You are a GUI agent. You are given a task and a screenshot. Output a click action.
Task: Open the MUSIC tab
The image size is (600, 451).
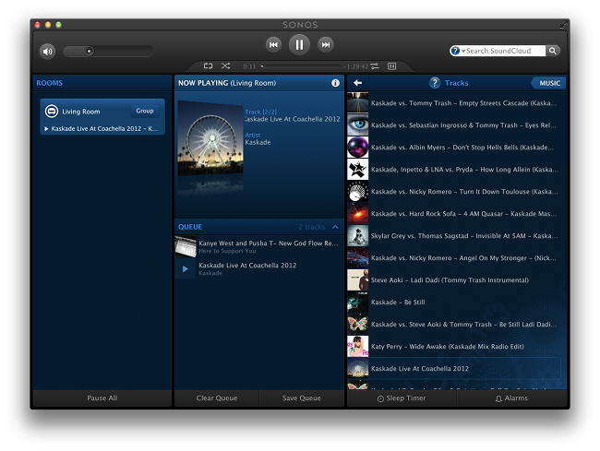click(x=549, y=83)
